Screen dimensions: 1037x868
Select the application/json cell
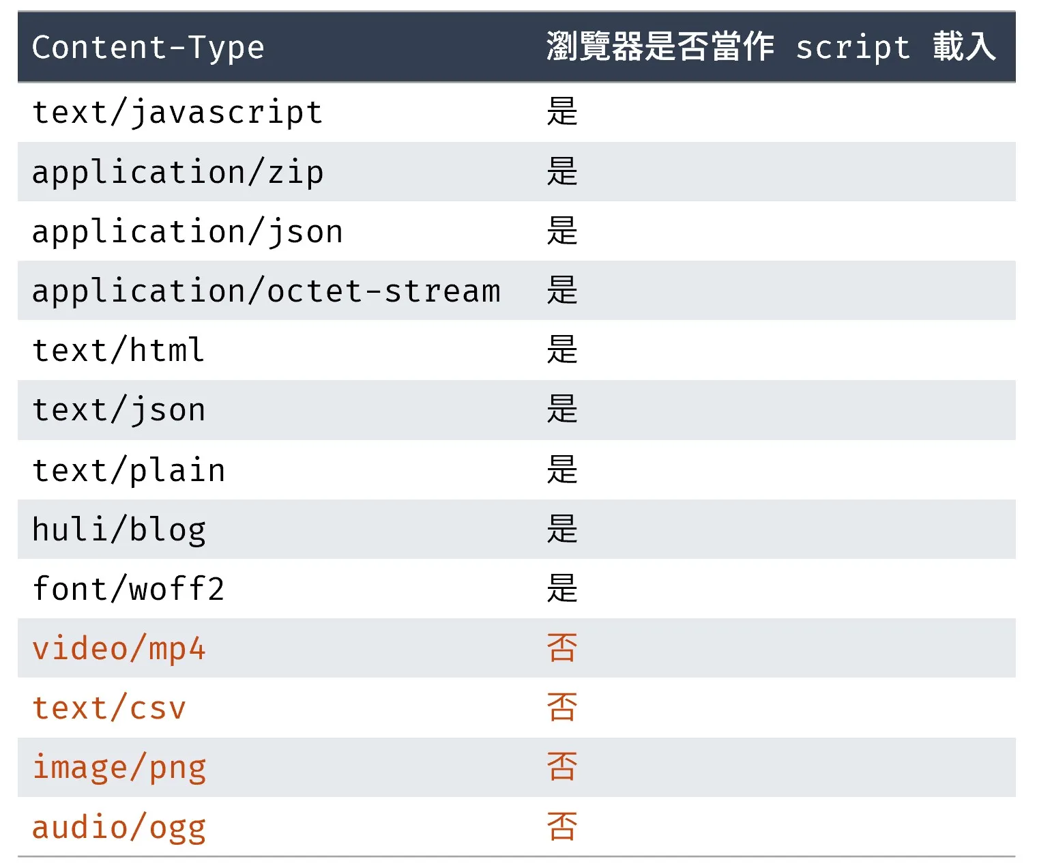pos(187,232)
